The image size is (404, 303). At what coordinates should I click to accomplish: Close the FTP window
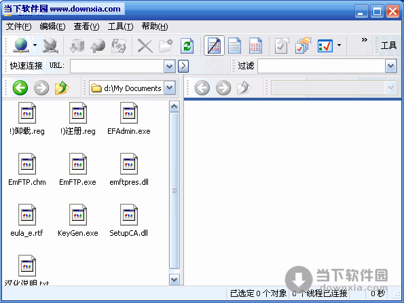coord(392,12)
